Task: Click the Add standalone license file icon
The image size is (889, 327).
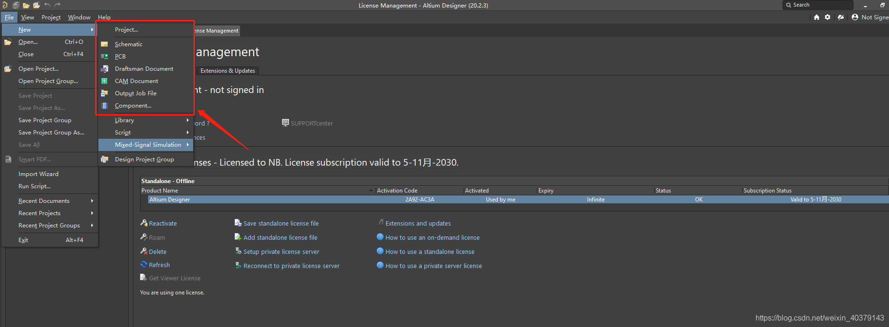Action: pyautogui.click(x=238, y=237)
